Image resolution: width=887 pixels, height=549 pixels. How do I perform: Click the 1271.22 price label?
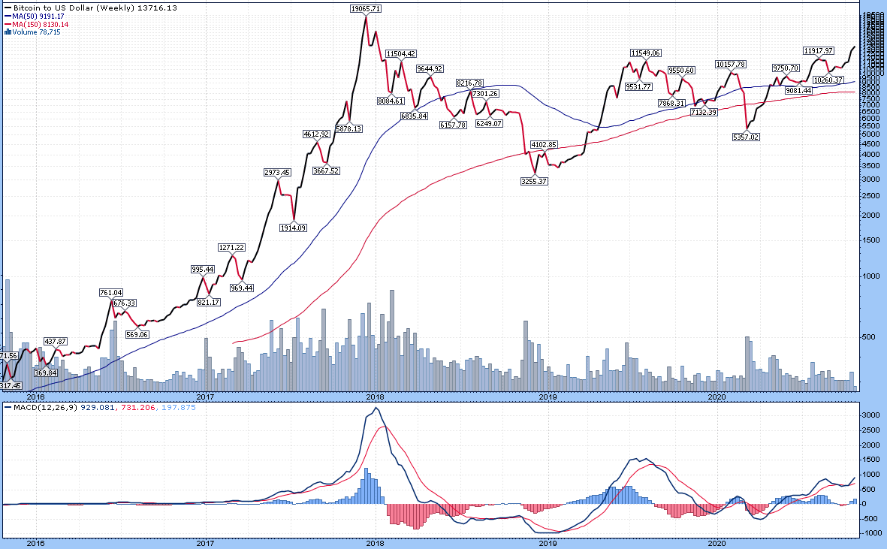point(231,248)
